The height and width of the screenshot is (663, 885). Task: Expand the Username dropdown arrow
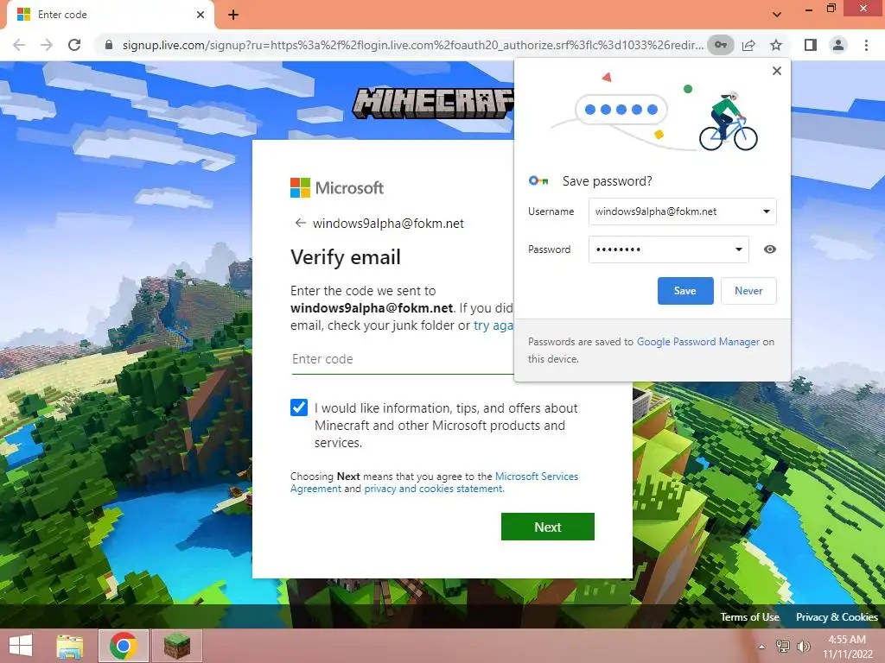click(767, 212)
